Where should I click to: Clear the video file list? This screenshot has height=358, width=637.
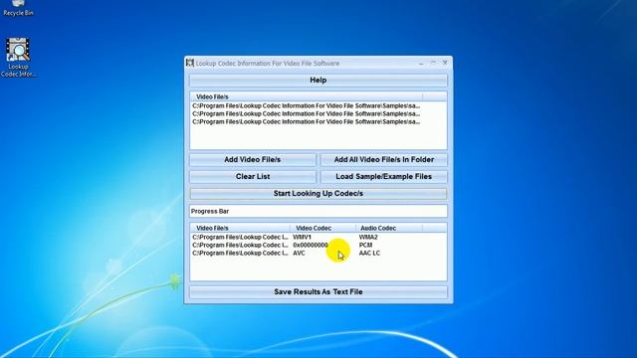[x=253, y=177]
